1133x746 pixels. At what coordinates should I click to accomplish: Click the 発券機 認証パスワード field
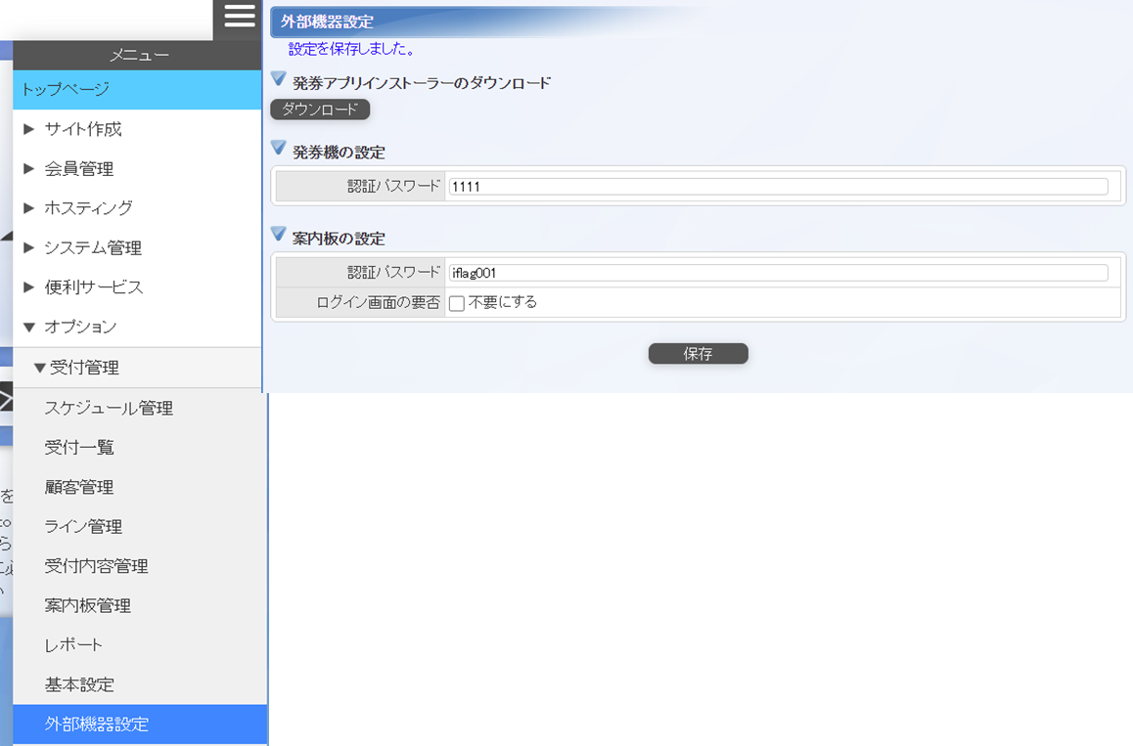pyautogui.click(x=779, y=187)
